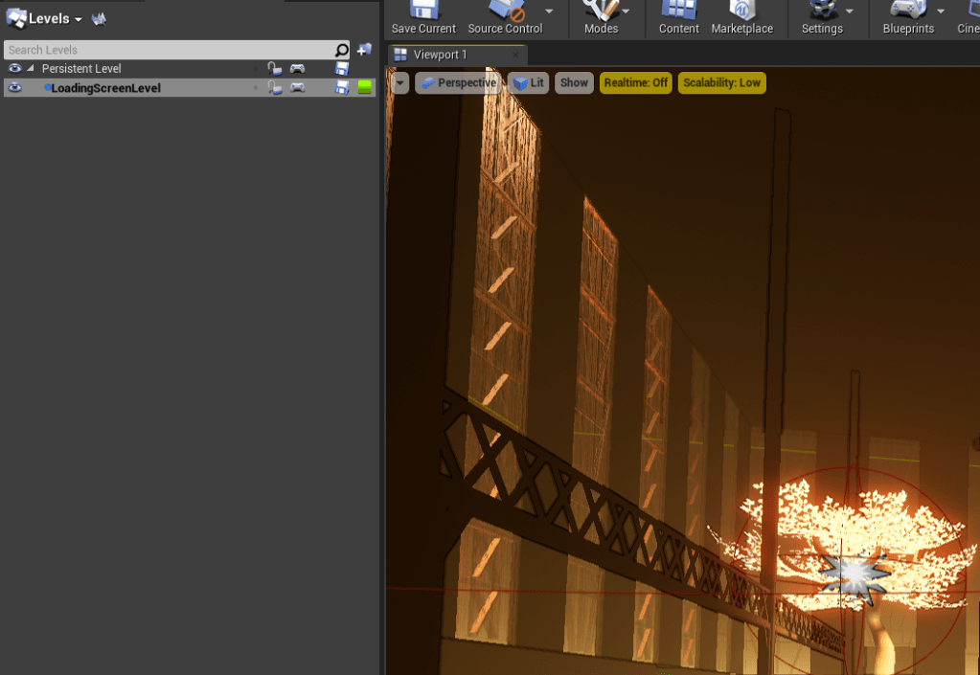Open the Marketplace from the toolbar
980x675 pixels.
(x=741, y=13)
